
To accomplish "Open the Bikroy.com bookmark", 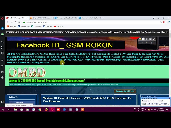I will 36,26.
